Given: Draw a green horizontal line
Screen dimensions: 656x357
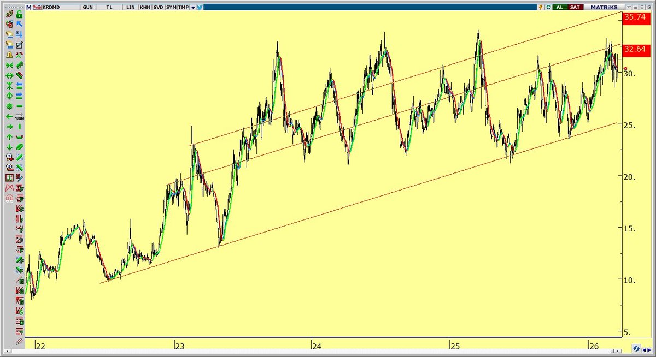Looking at the screenshot, I should (x=19, y=106).
